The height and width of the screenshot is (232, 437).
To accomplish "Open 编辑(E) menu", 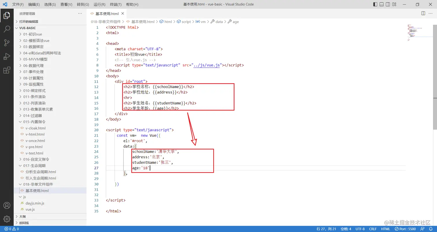I will [x=34, y=5].
